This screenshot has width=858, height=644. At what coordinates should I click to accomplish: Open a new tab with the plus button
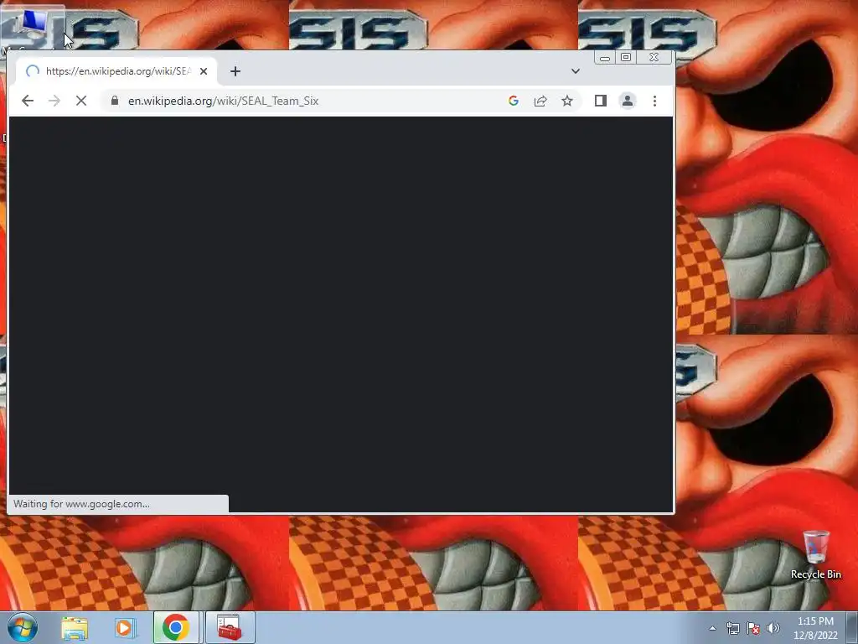[235, 71]
